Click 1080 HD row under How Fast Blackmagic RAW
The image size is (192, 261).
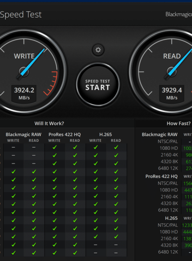[x=169, y=148]
